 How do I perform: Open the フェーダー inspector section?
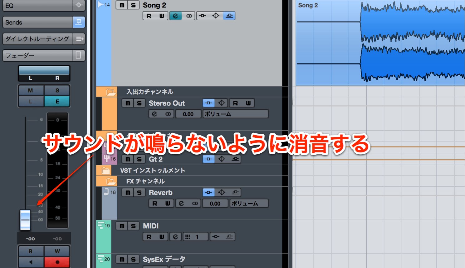(38, 55)
